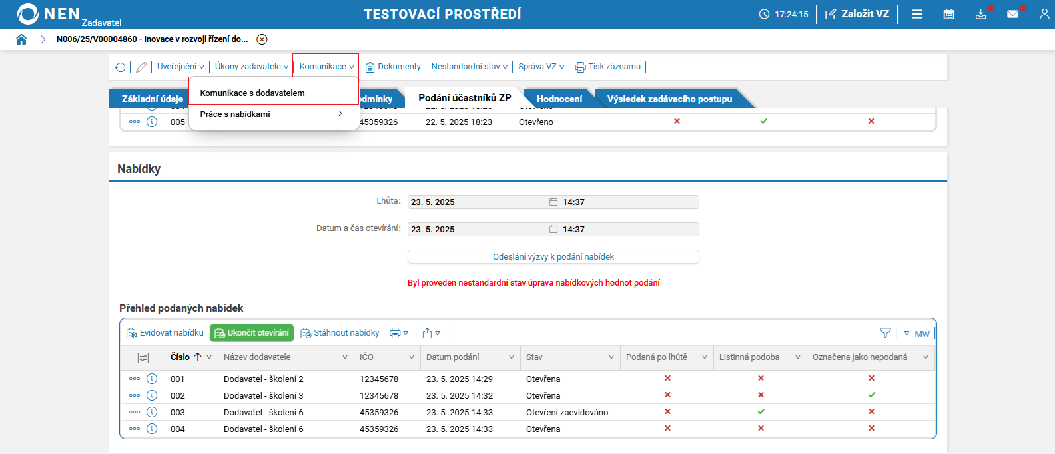The height and width of the screenshot is (454, 1055).
Task: Open the IČO column filter arrow
Action: (x=412, y=357)
